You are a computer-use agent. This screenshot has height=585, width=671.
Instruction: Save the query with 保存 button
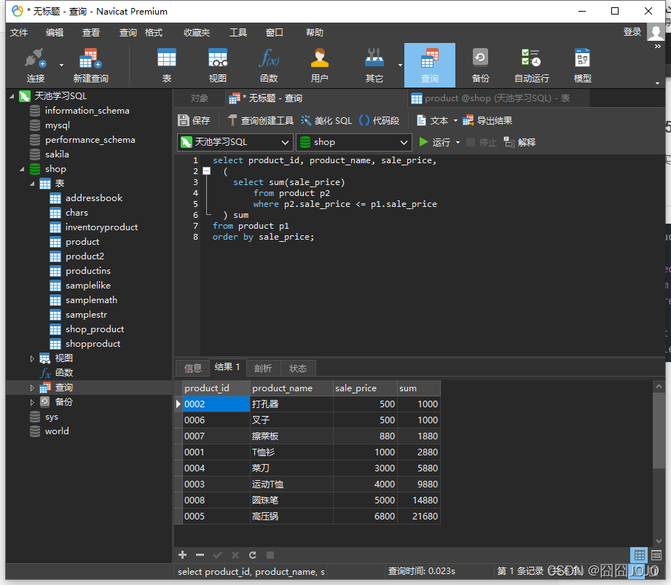194,121
